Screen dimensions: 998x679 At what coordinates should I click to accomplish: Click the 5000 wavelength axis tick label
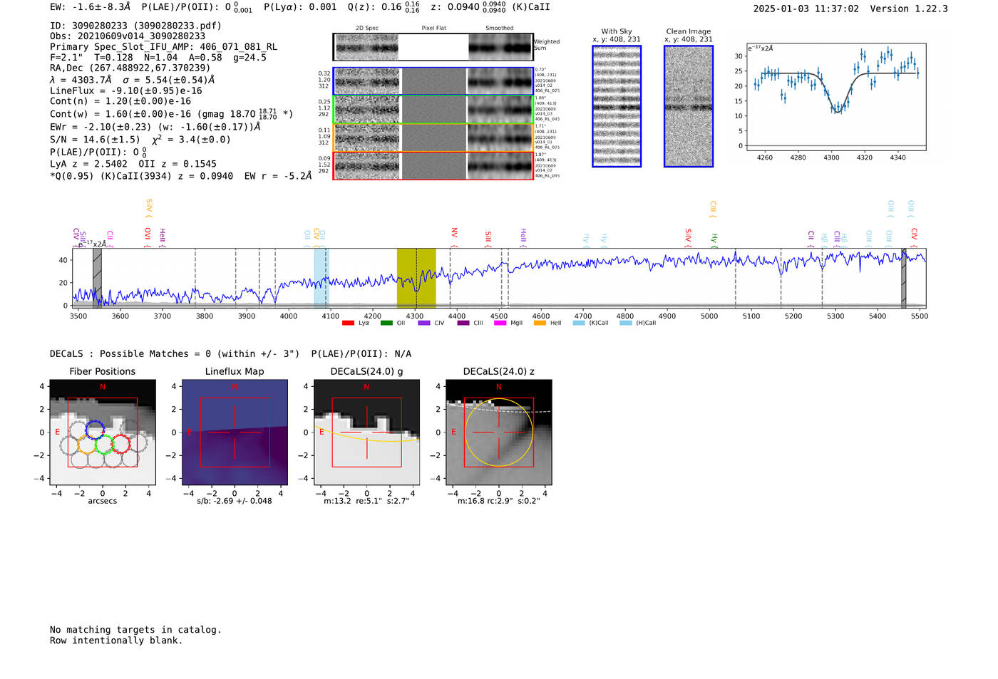pos(709,316)
